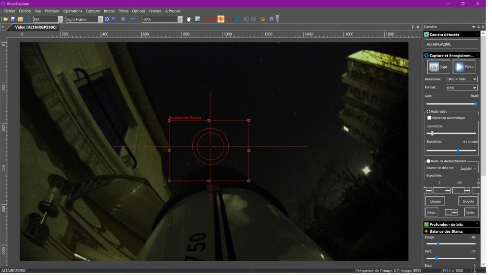This screenshot has height=275, width=492.
Task: Click the purple gear settings icon
Action: [272, 19]
